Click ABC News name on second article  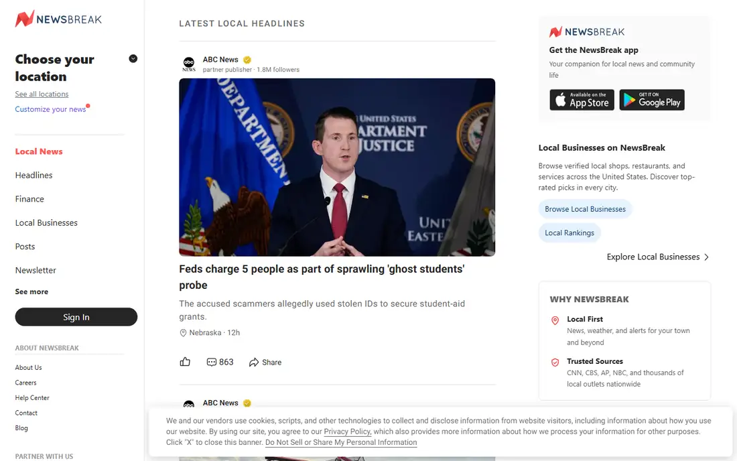pos(220,403)
